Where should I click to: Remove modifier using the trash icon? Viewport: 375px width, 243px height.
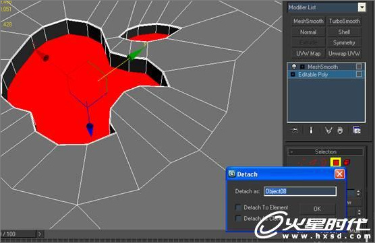(x=340, y=131)
